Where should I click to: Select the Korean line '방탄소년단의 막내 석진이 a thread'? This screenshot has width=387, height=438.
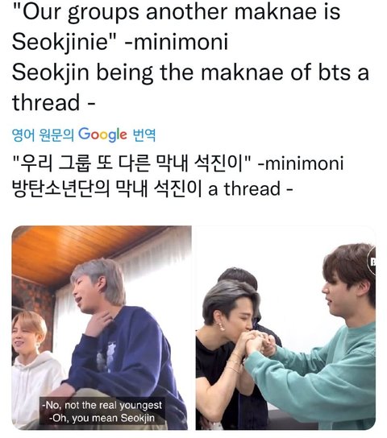(152, 189)
